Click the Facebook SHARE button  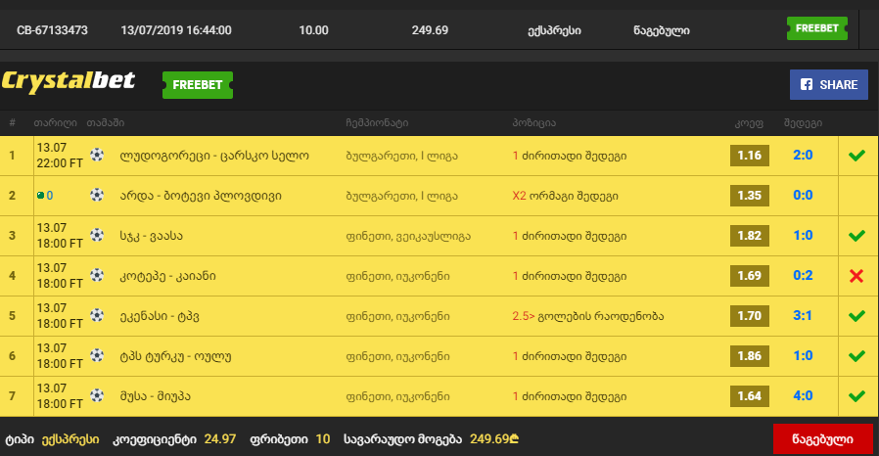pos(828,84)
